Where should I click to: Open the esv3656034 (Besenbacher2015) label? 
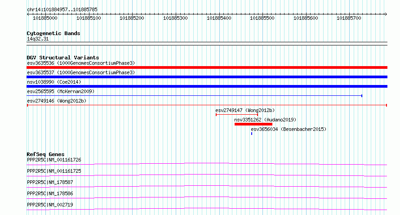coord(289,129)
